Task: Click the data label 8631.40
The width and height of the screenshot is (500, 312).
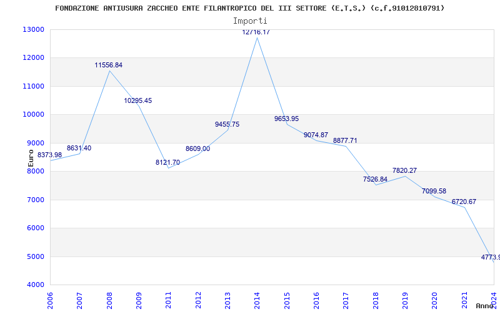Action: (x=79, y=148)
